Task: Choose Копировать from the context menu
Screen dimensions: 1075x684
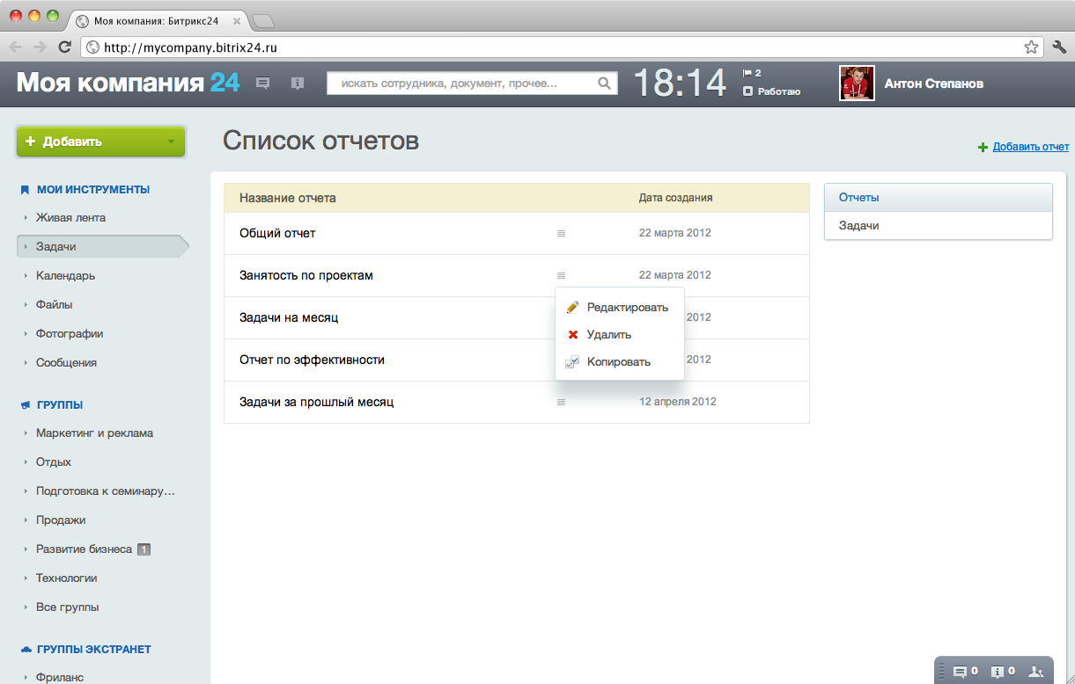Action: [620, 361]
